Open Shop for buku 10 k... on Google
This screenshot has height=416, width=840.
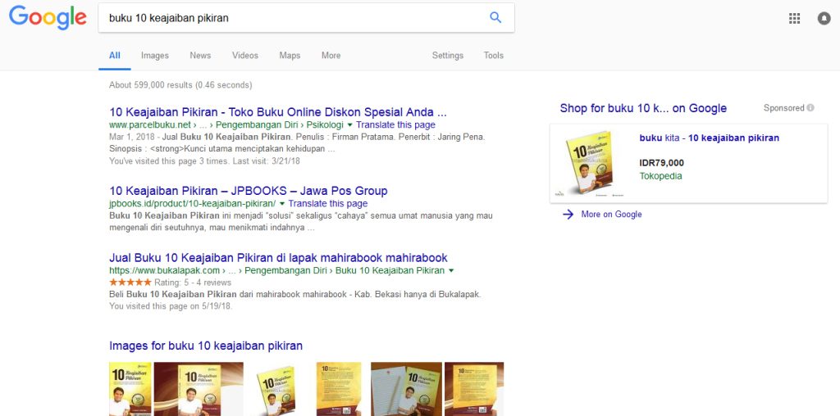(643, 109)
